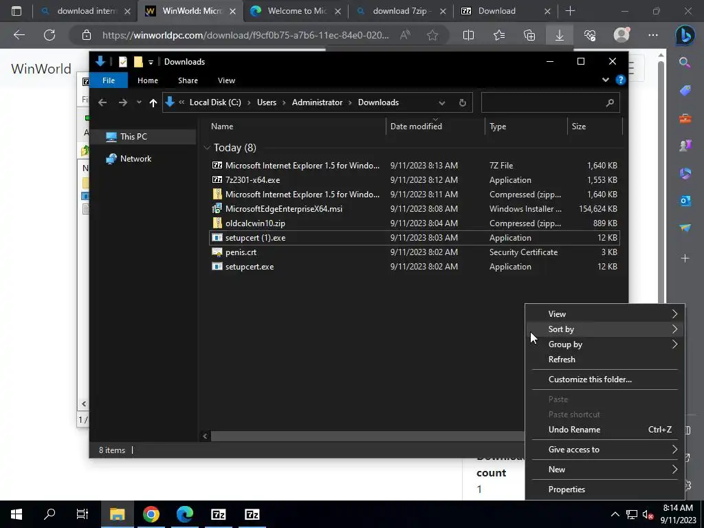The image size is (704, 528).
Task: Open sidebar shopping tag icon
Action: [685, 90]
